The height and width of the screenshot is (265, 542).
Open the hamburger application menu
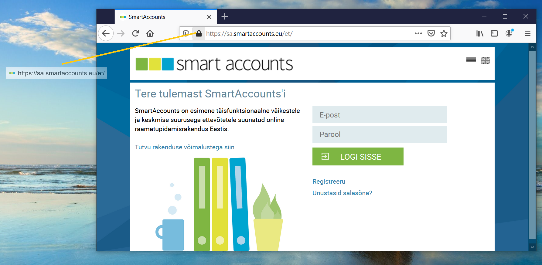528,33
